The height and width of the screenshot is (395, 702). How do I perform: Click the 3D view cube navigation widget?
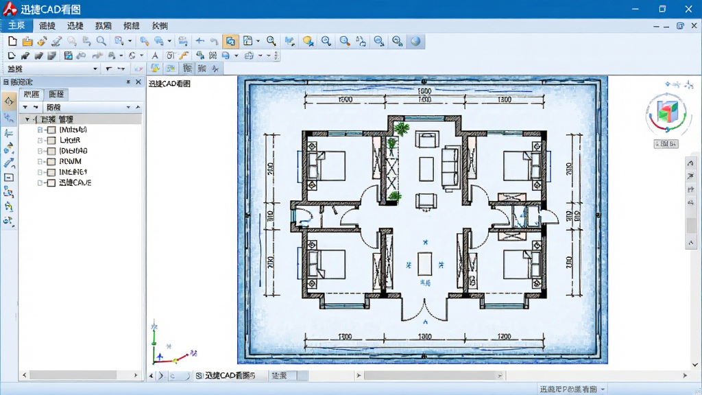coord(666,113)
